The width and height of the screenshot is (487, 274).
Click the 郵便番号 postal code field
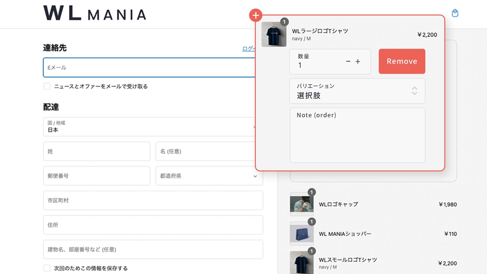(97, 176)
